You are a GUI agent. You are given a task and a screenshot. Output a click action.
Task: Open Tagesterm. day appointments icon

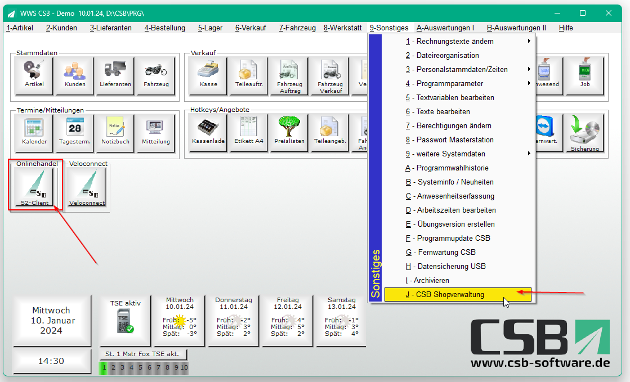75,133
